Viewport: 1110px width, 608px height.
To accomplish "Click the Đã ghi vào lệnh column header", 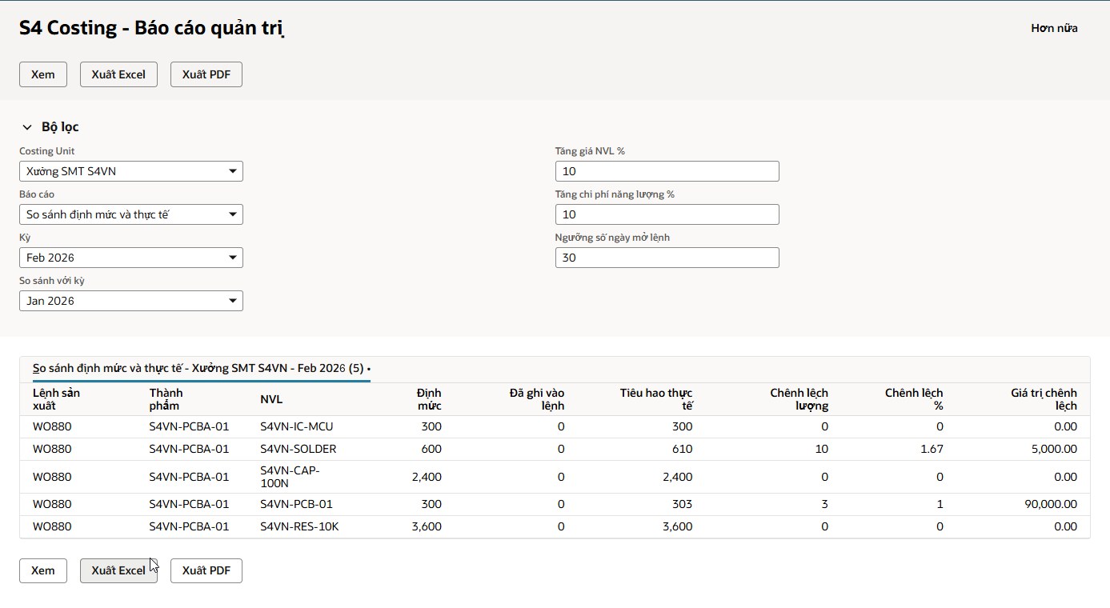I will 537,399.
